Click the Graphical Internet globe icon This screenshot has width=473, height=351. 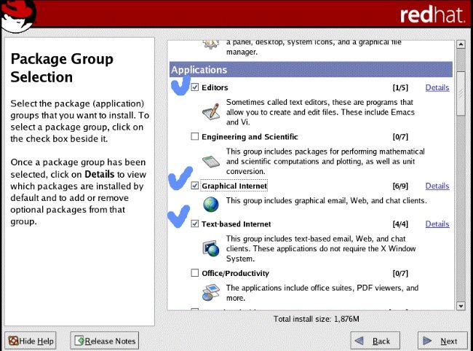pos(210,205)
